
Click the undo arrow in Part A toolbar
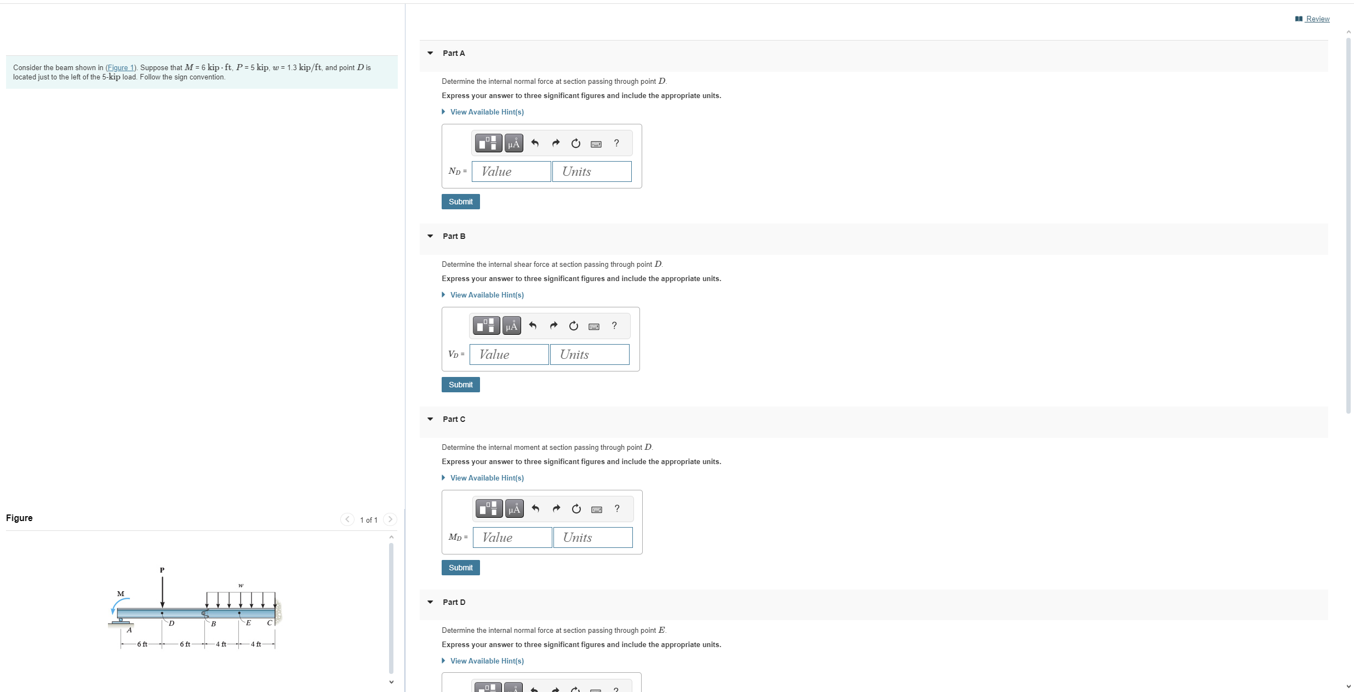[535, 144]
